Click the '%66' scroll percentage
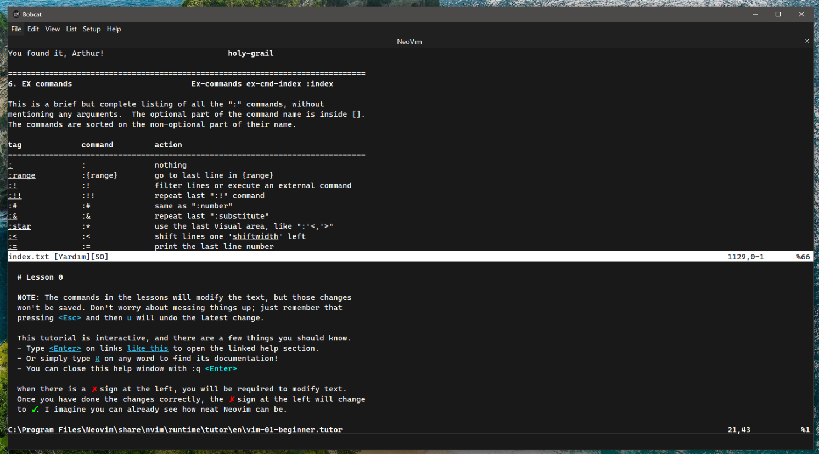The width and height of the screenshot is (819, 454). (x=803, y=257)
